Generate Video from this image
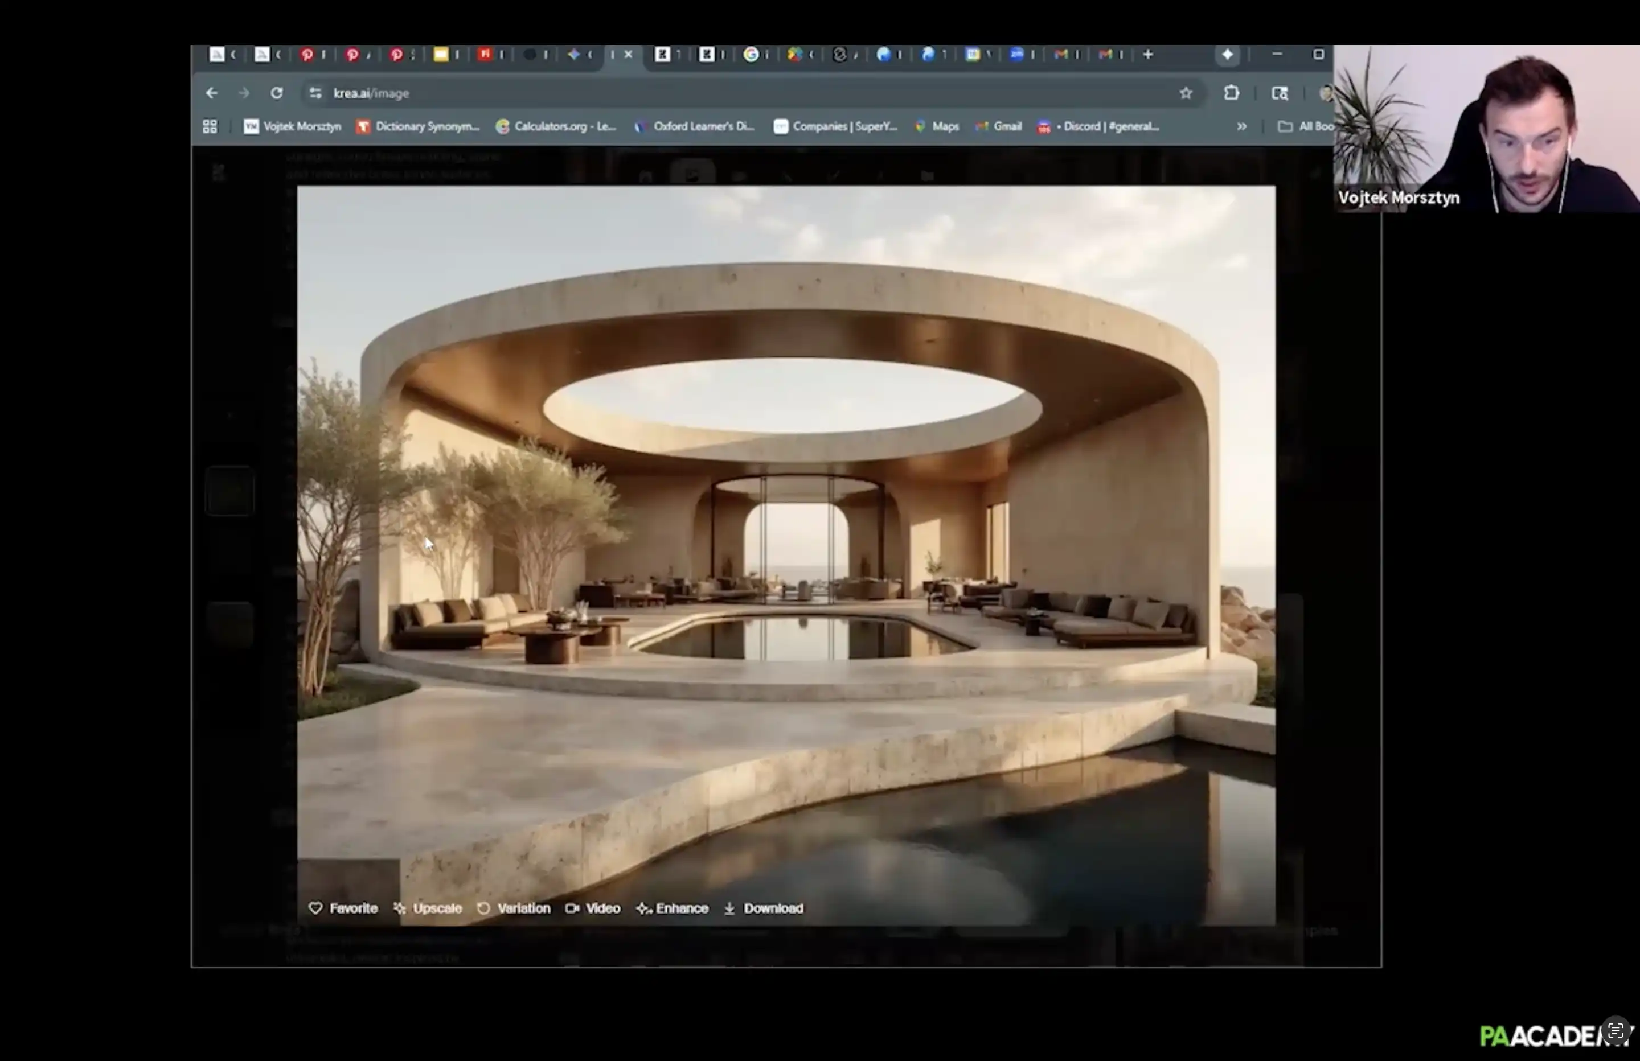This screenshot has height=1061, width=1640. (x=593, y=908)
